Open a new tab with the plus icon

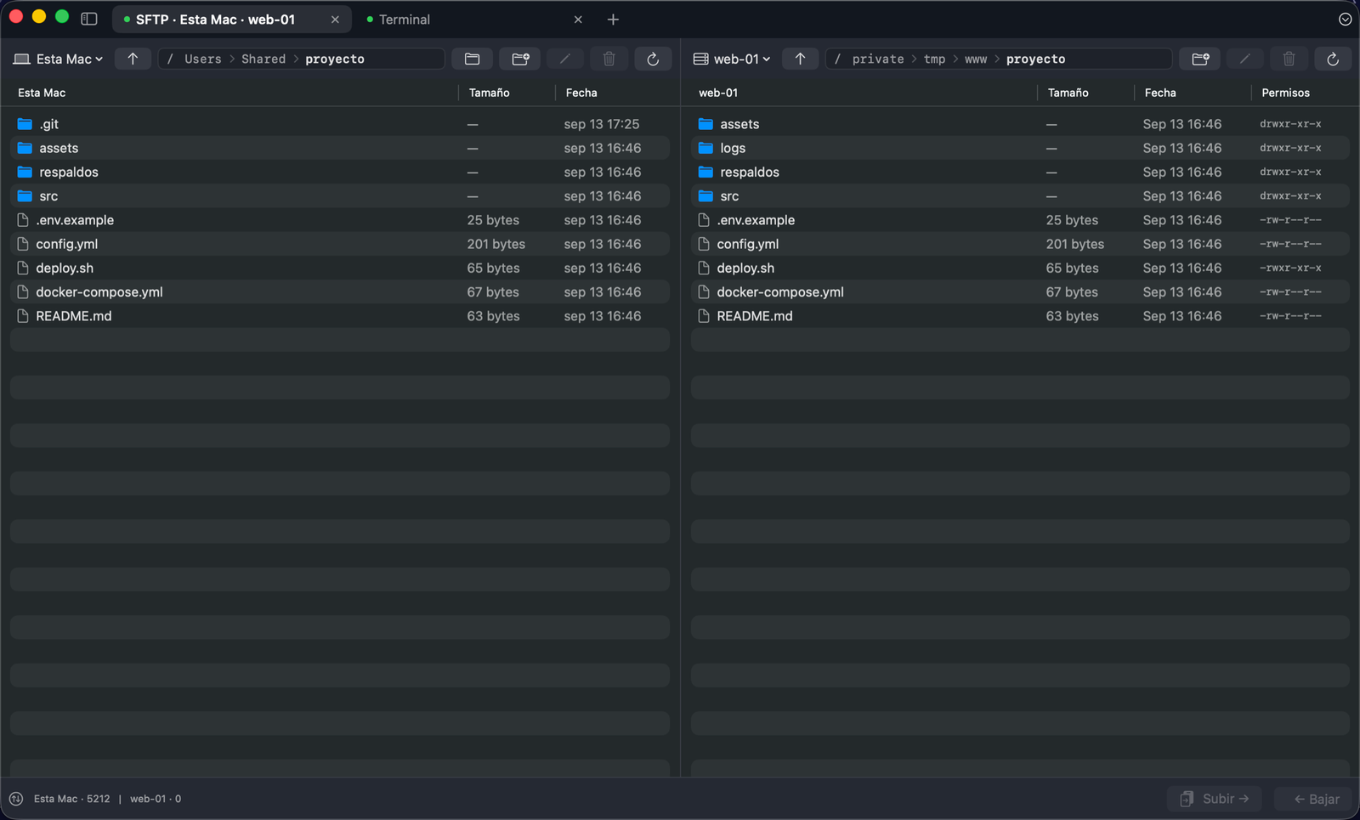click(613, 20)
